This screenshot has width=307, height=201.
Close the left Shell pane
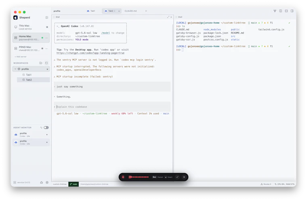pyautogui.click(x=171, y=17)
